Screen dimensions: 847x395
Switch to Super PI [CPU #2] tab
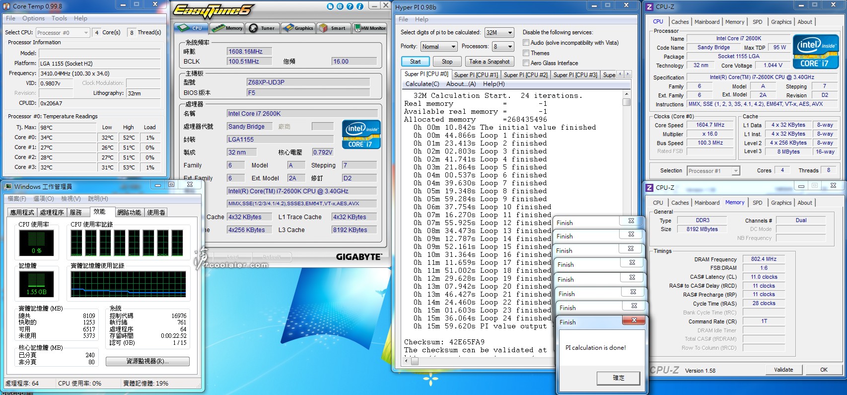[x=525, y=75]
